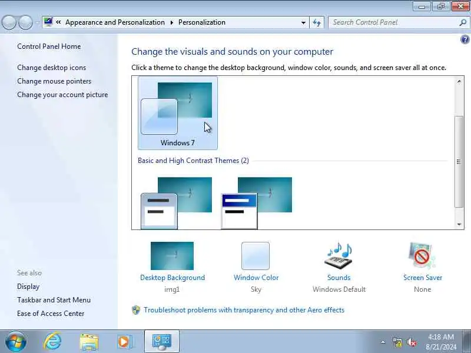Click the theme list scroll-down arrow
The image size is (471, 353).
point(459,224)
